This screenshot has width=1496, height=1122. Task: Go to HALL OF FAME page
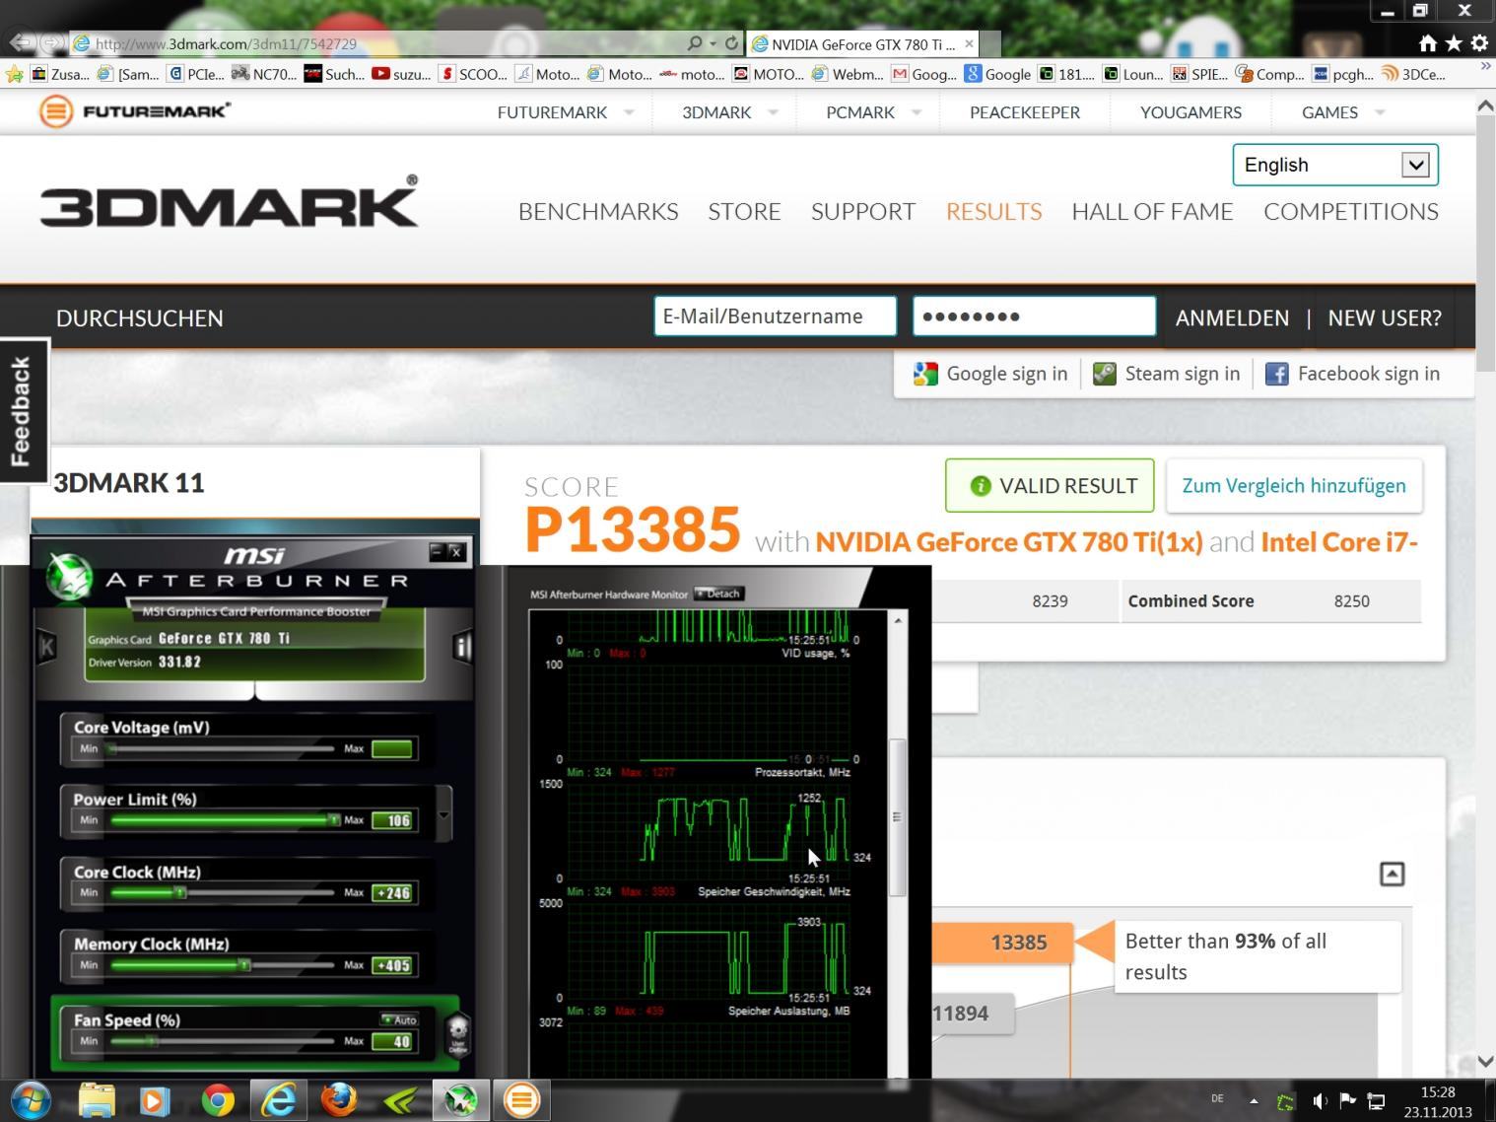pyautogui.click(x=1152, y=212)
